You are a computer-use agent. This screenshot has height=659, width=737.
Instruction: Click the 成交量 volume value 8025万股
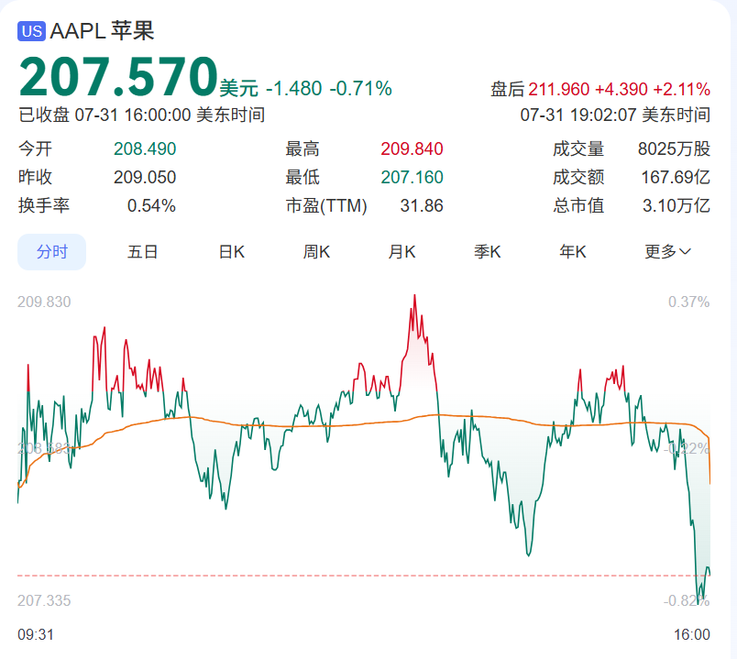tap(674, 149)
